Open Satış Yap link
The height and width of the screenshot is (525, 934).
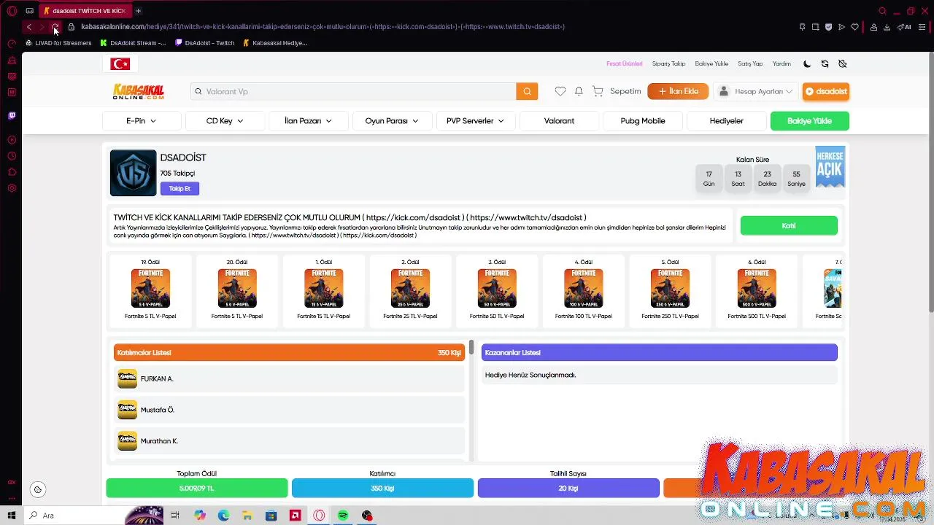750,63
